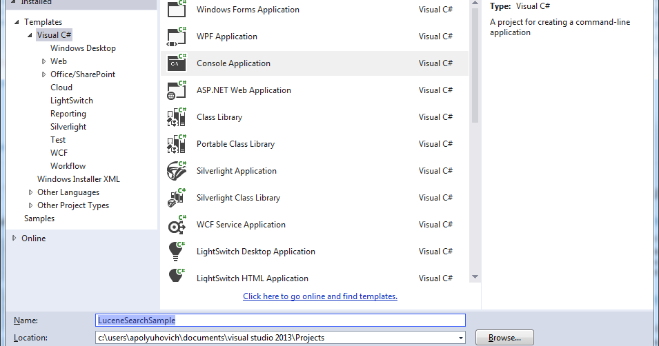The height and width of the screenshot is (346, 659).
Task: Click the Name input field
Action: pos(280,320)
